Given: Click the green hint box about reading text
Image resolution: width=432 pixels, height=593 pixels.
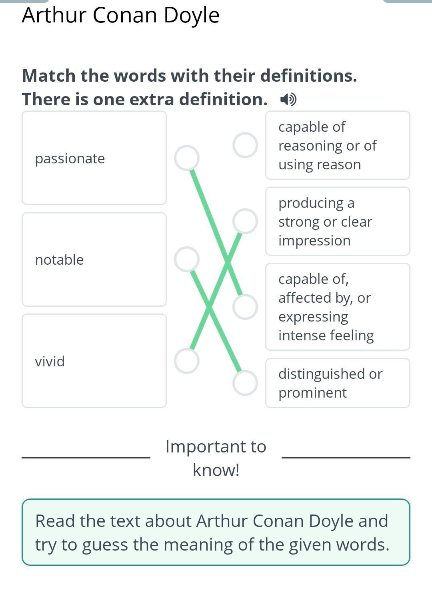Looking at the screenshot, I should pyautogui.click(x=216, y=532).
